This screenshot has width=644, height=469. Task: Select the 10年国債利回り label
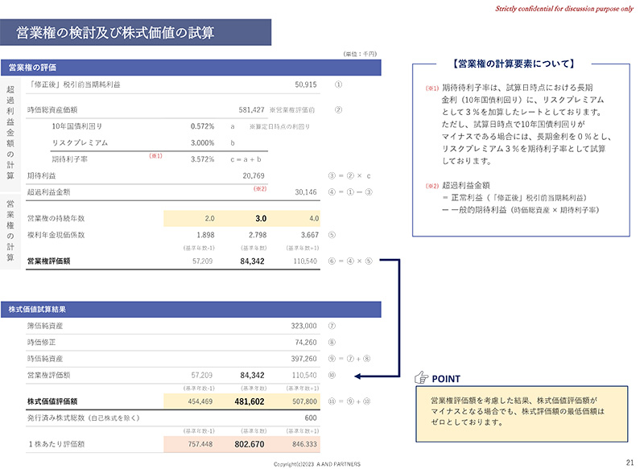(76, 126)
